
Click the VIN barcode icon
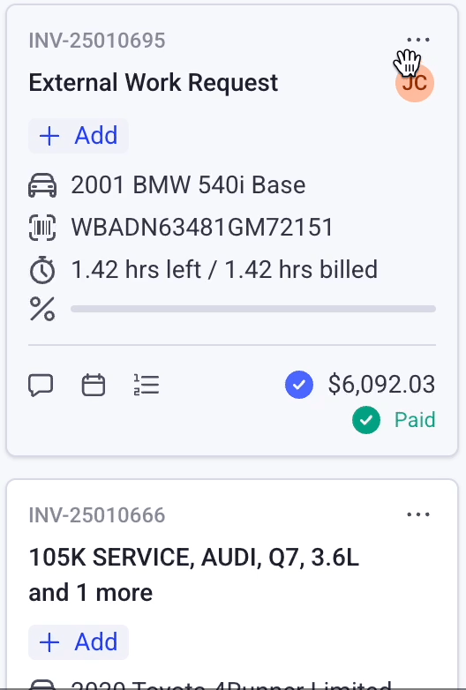pyautogui.click(x=42, y=228)
